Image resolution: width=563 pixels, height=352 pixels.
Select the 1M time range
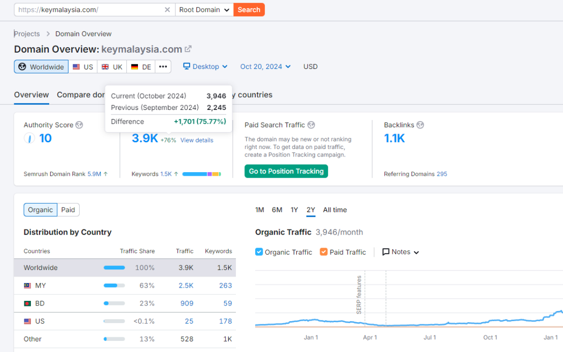point(260,210)
